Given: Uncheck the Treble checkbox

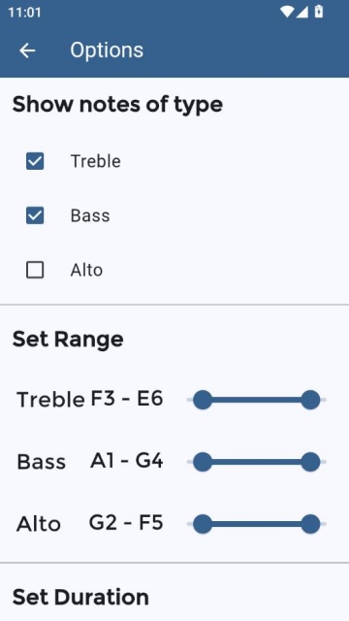Looking at the screenshot, I should 35,161.
